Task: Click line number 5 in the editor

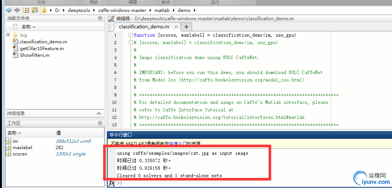Action: [115, 65]
